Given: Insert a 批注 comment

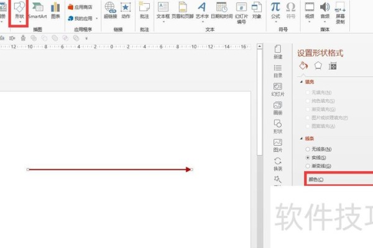Looking at the screenshot, I should coord(144,11).
